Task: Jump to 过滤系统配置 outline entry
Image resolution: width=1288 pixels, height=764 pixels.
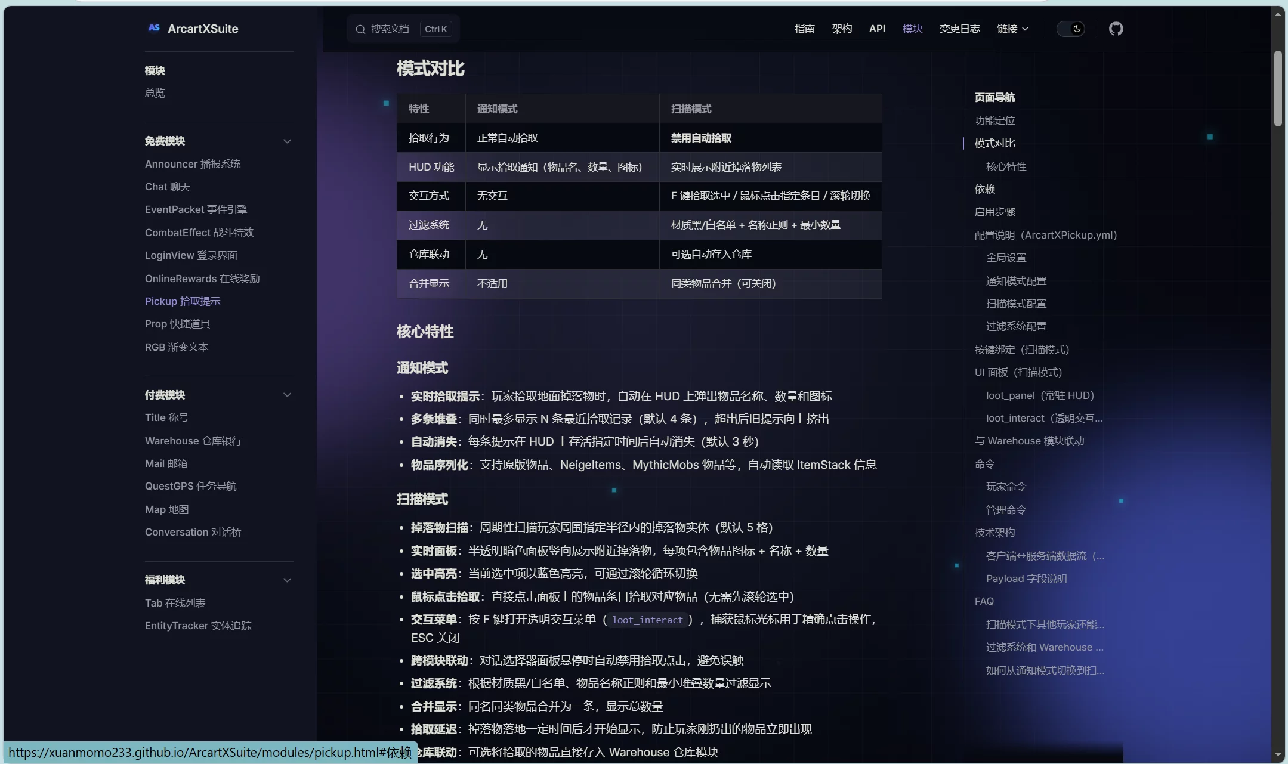Action: [1016, 326]
